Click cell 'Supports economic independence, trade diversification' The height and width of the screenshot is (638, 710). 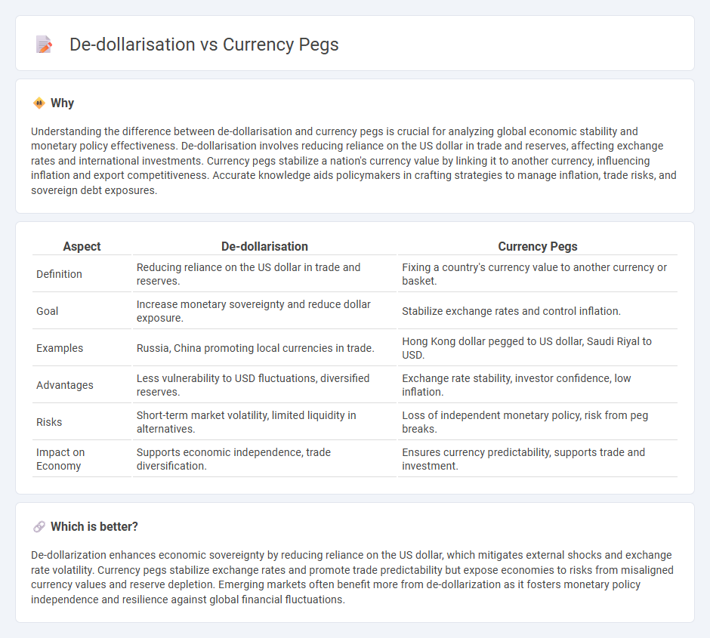pos(264,459)
